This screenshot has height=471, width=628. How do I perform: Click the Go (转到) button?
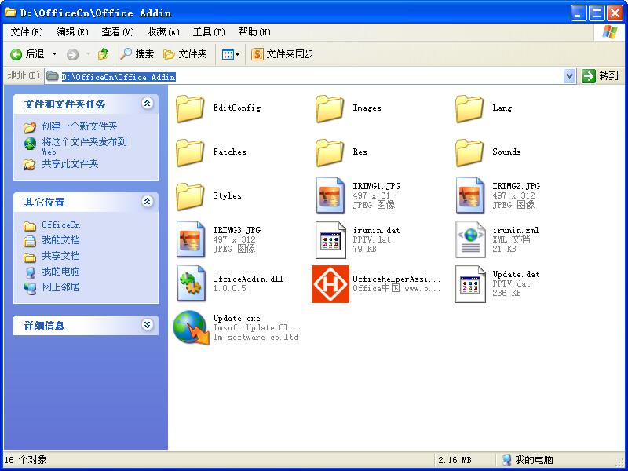(x=600, y=76)
